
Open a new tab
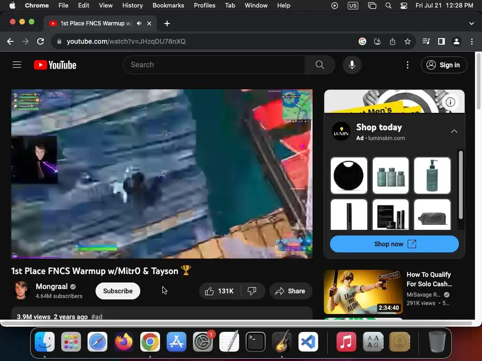[167, 24]
